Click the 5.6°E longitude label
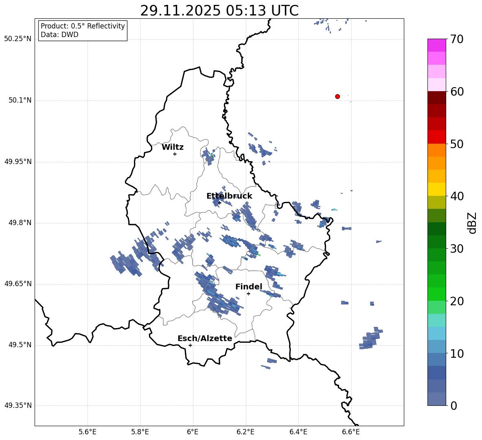 point(88,432)
